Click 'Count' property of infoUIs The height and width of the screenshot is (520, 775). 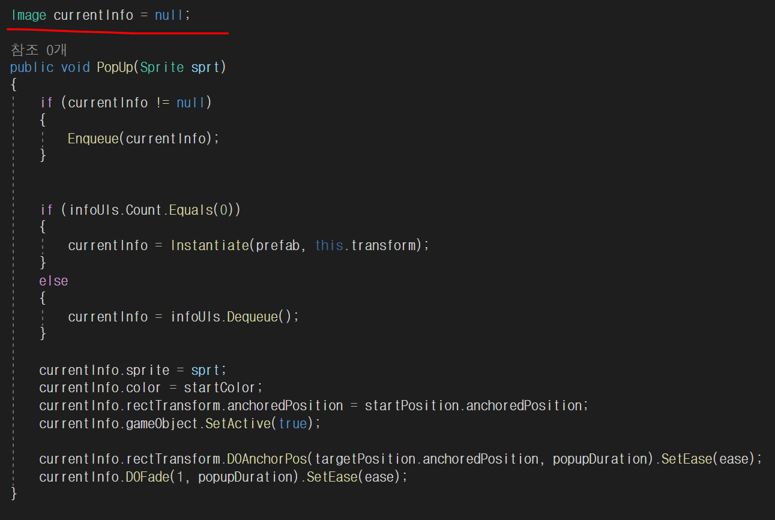[144, 210]
